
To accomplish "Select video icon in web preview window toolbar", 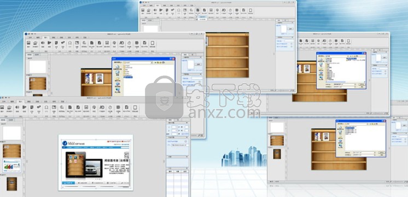I will tap(24, 107).
